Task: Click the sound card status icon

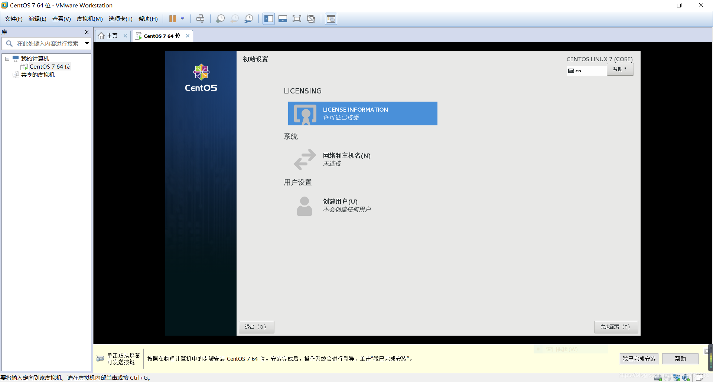Action: (686, 378)
